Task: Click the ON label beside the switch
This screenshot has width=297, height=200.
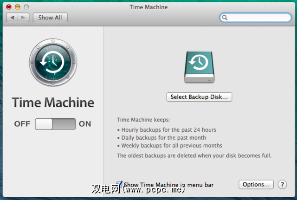Action: coord(85,124)
